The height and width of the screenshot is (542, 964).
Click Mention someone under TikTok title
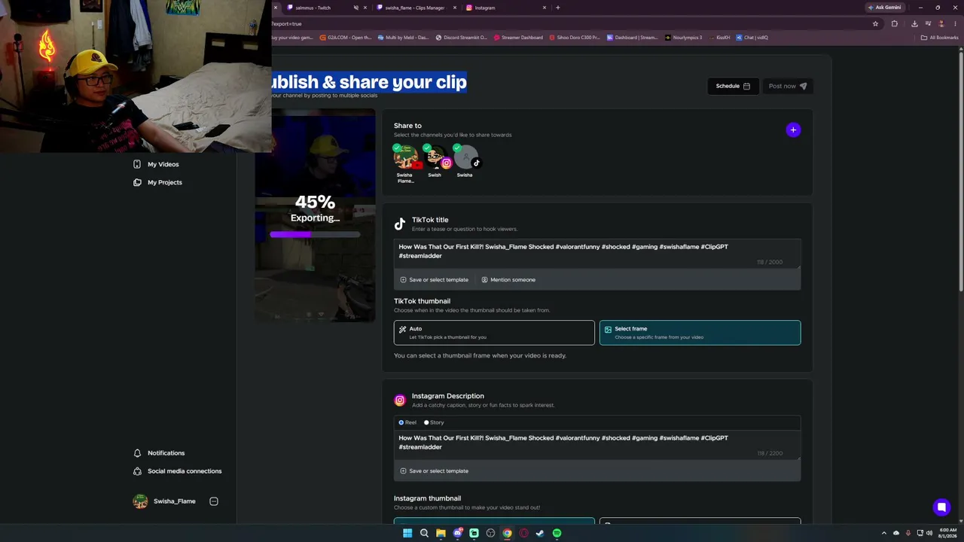coord(508,280)
